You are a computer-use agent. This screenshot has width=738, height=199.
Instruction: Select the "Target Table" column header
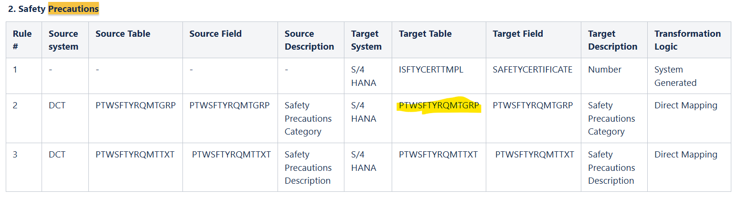point(425,34)
